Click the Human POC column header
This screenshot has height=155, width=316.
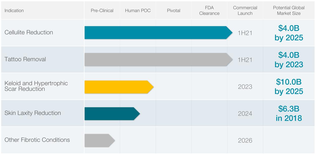click(138, 11)
